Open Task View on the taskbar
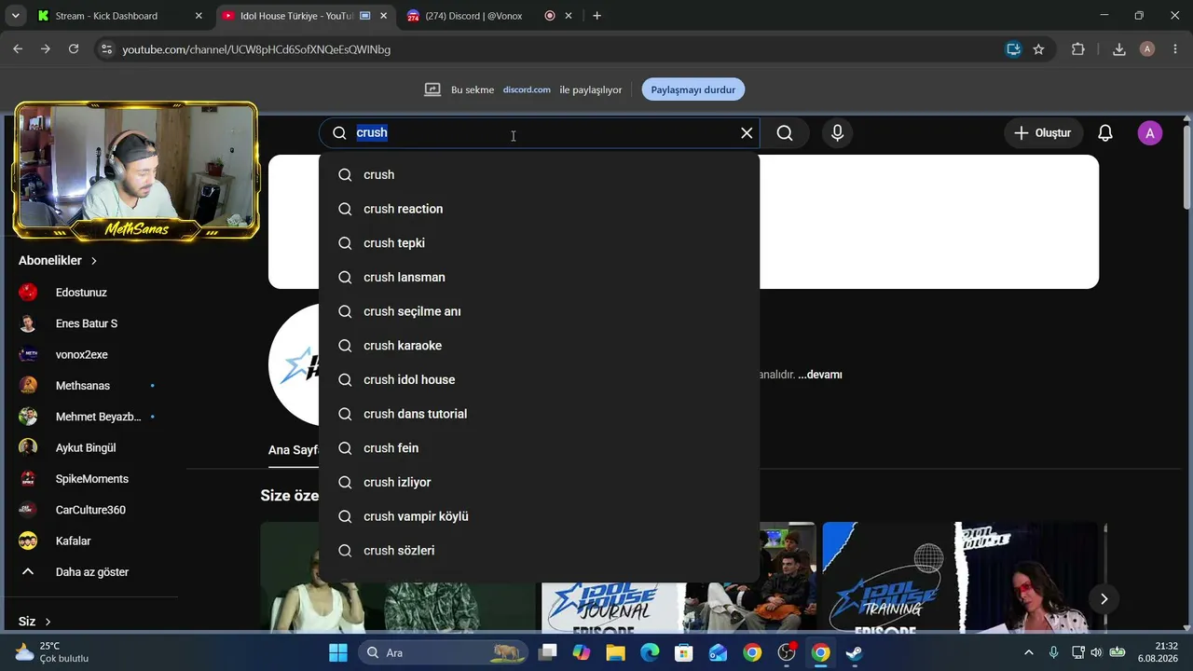The height and width of the screenshot is (671, 1193). click(548, 652)
